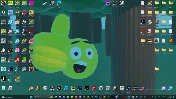Open the PyCharm Community shortcut
Image resolution: width=176 pixels, height=99 pixels.
pos(73,89)
